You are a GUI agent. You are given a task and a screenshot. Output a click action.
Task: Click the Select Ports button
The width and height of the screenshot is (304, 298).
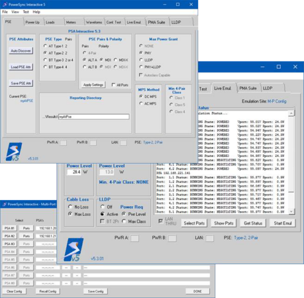194,223
